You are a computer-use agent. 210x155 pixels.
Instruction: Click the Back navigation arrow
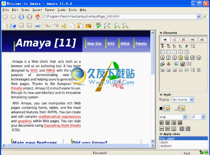point(5,17)
